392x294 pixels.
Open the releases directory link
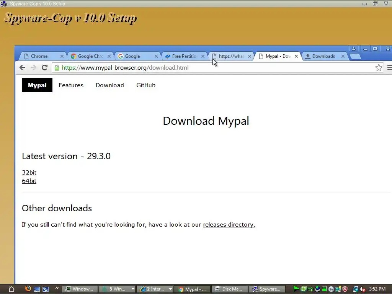pyautogui.click(x=229, y=224)
